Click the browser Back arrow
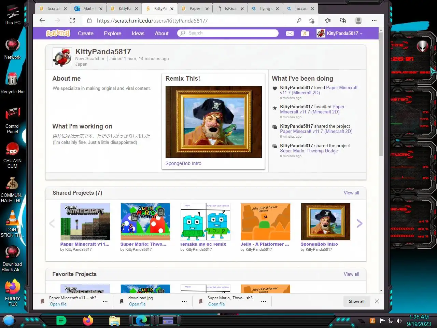Image resolution: width=437 pixels, height=328 pixels. 42,20
